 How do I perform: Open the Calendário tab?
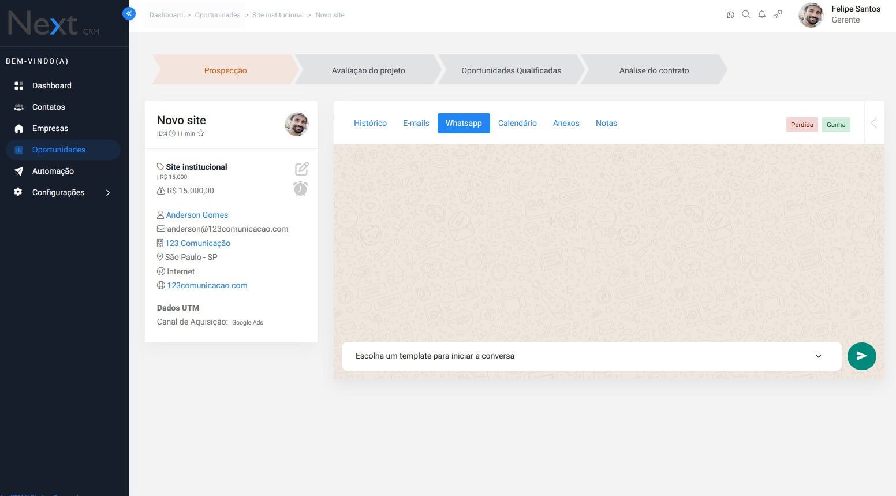coord(517,123)
